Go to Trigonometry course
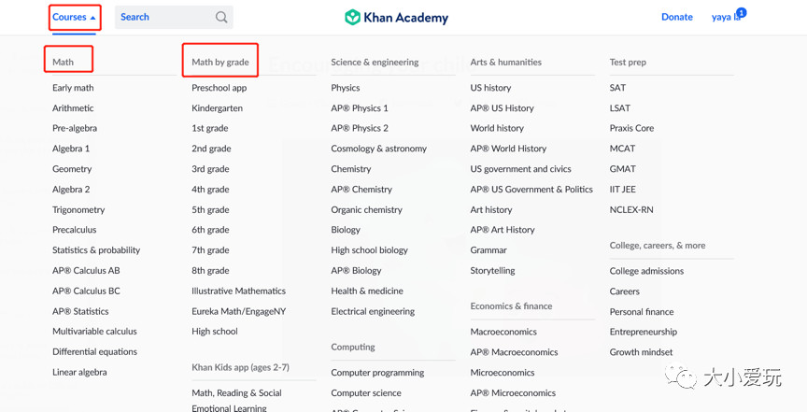 78,210
